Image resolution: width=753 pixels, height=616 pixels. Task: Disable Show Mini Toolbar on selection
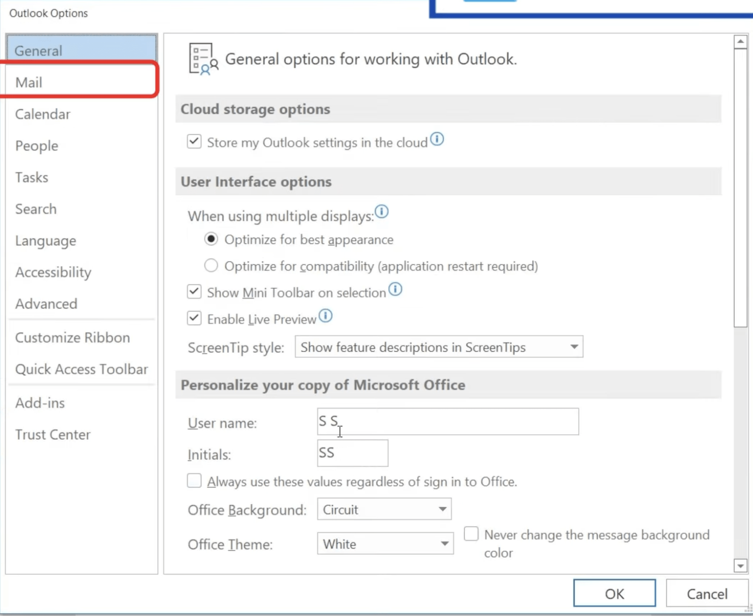pos(194,291)
